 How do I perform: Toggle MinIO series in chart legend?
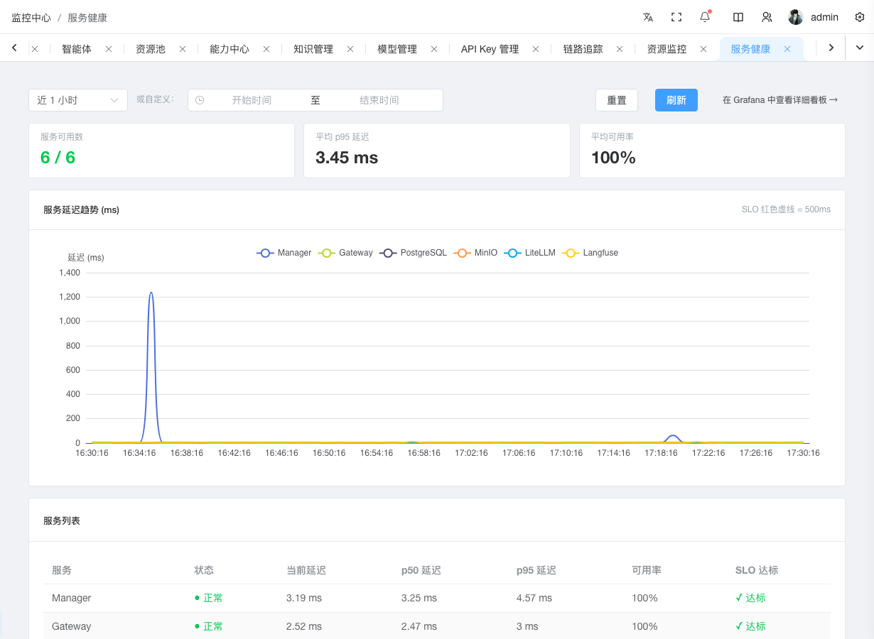[x=475, y=253]
